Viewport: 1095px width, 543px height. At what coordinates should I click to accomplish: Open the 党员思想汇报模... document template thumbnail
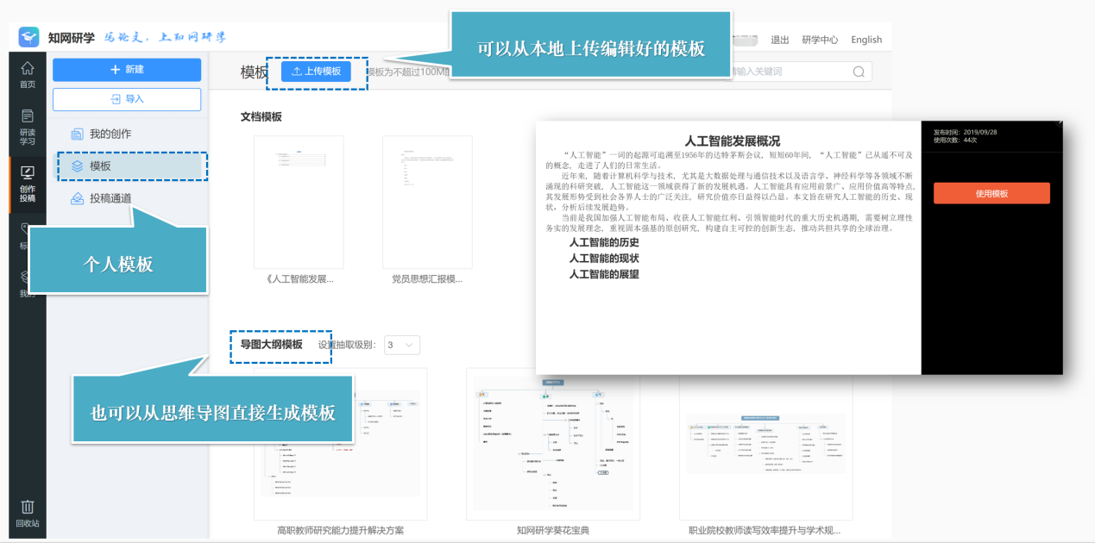[427, 202]
